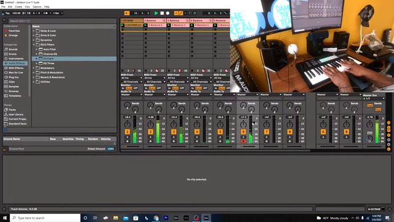
Task: Toggle track 7 activator button
Action: [267, 131]
